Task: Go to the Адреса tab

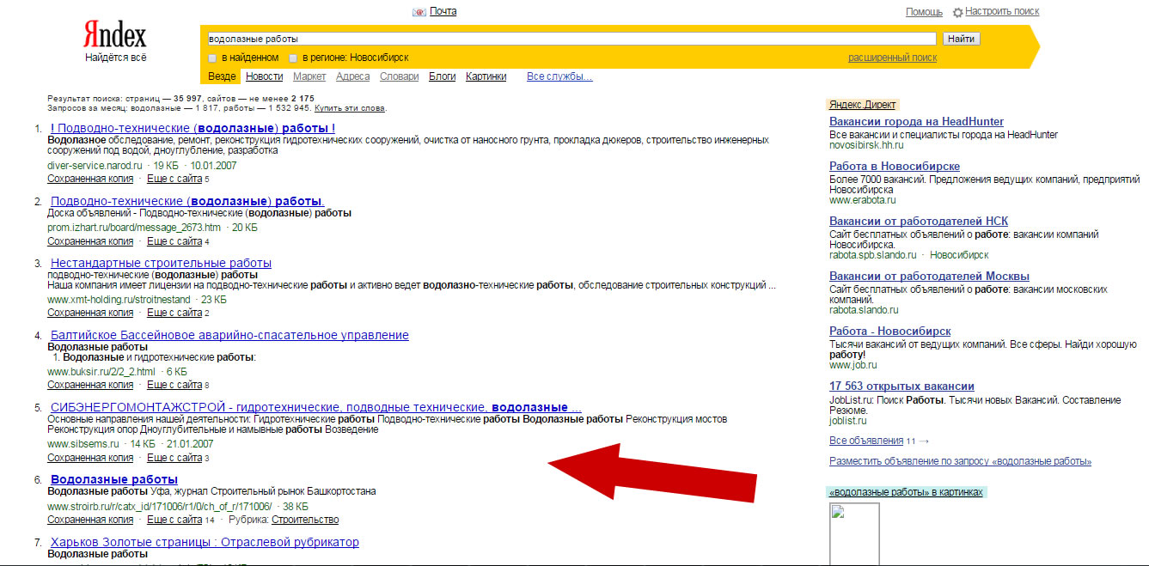Action: click(353, 76)
